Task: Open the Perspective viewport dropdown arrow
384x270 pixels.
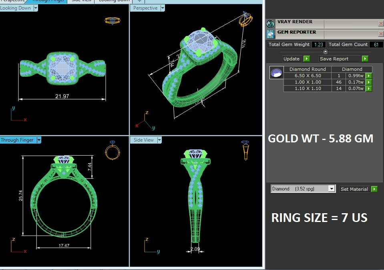Action: [x=163, y=8]
